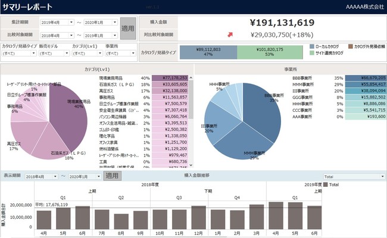387x238 pixels.
Task: Click the 適用 button beside 表示期間
Action: point(113,176)
